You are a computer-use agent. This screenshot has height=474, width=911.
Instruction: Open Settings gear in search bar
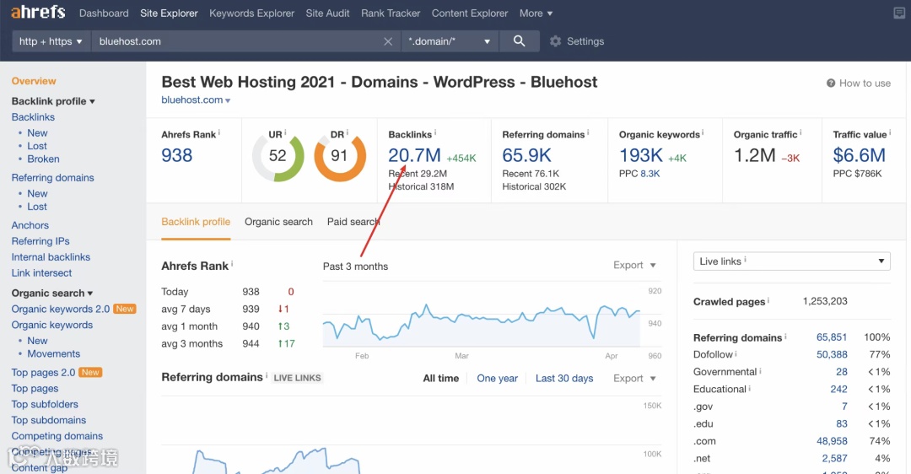(x=555, y=41)
